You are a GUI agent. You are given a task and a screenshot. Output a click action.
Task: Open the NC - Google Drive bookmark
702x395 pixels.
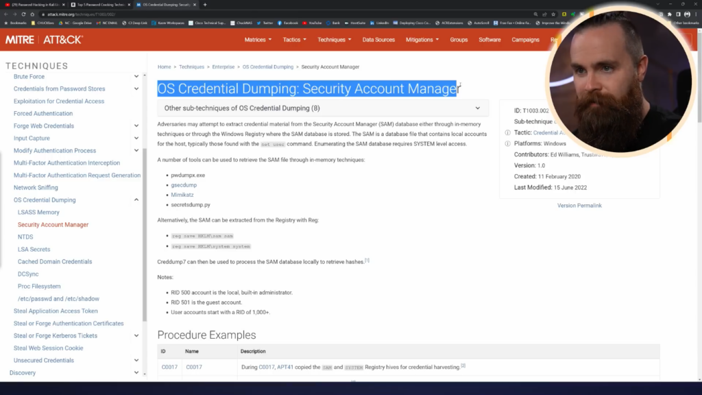(x=75, y=23)
